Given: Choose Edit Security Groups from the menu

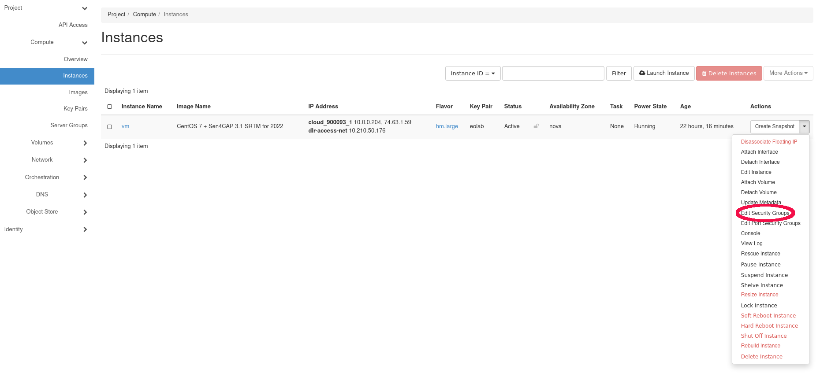Looking at the screenshot, I should [765, 213].
